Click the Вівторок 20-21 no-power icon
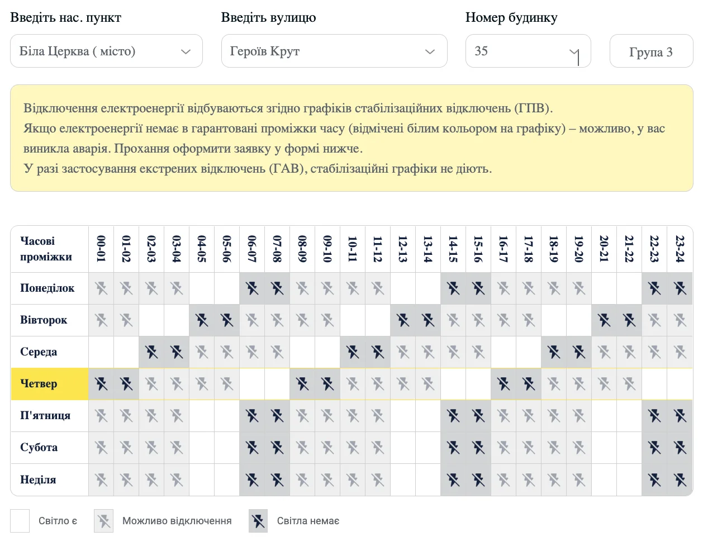 point(604,320)
